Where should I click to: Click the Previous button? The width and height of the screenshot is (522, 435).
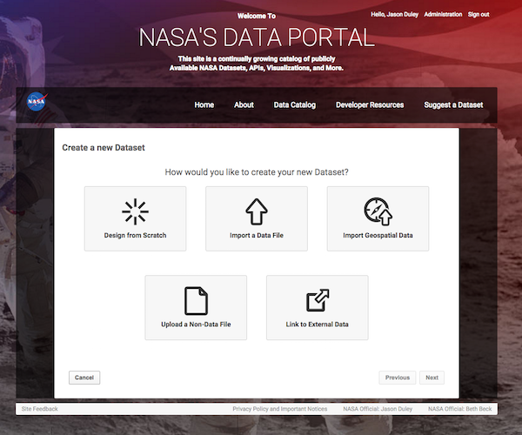point(398,378)
